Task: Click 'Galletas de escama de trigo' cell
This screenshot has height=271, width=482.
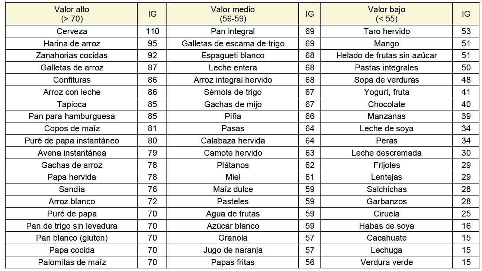Action: click(233, 43)
